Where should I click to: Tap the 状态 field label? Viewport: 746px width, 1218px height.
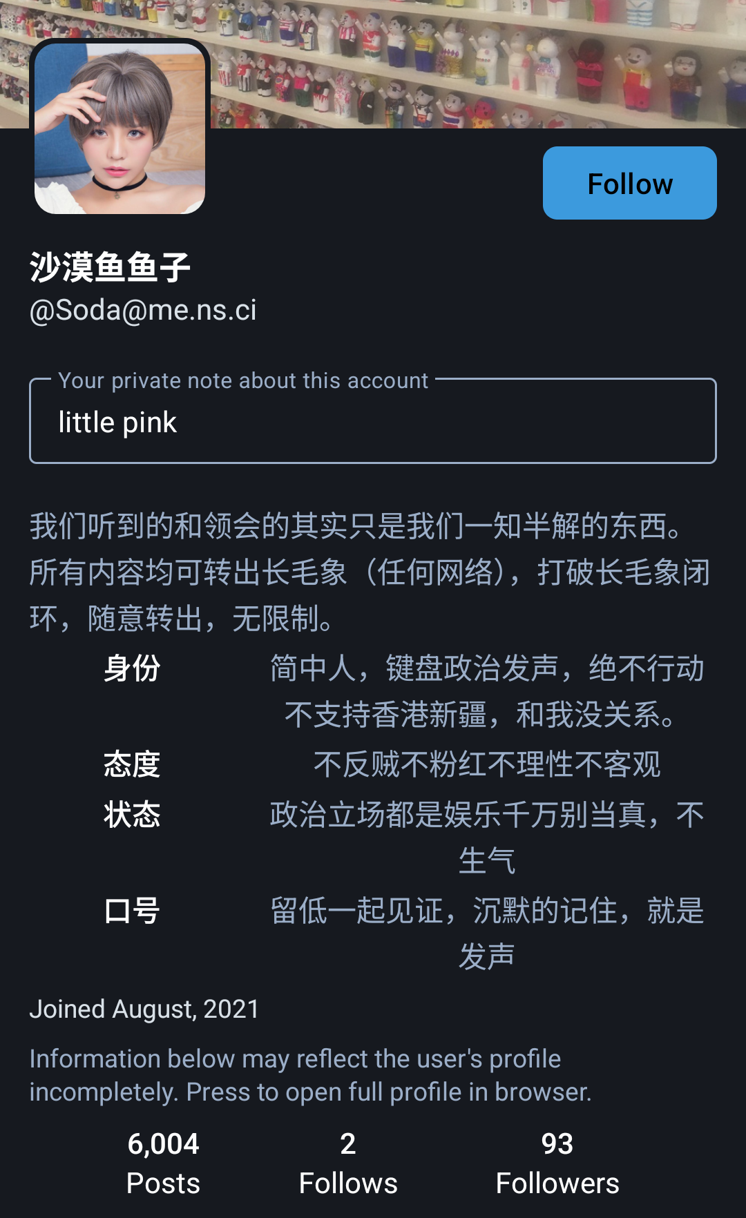[x=132, y=815]
